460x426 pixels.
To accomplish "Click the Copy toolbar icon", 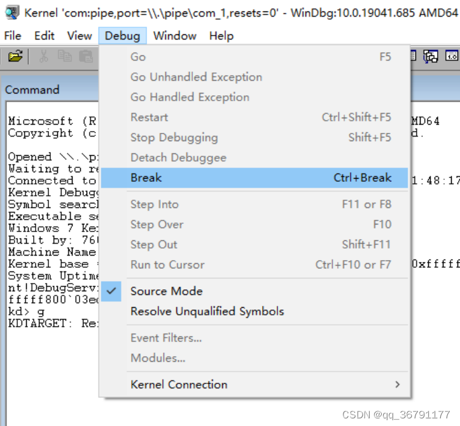I will coord(65,57).
